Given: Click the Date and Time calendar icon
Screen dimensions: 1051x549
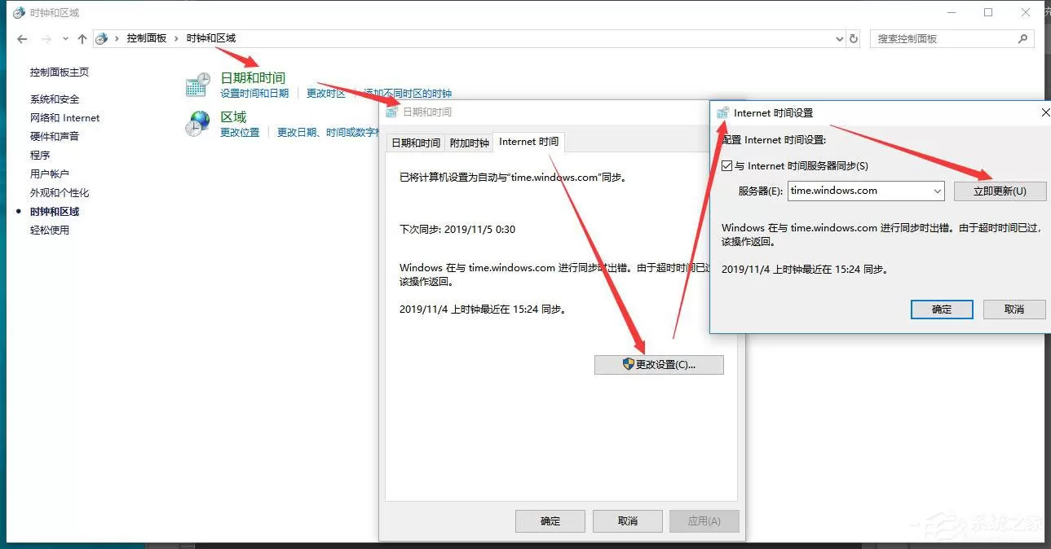Looking at the screenshot, I should pos(198,85).
